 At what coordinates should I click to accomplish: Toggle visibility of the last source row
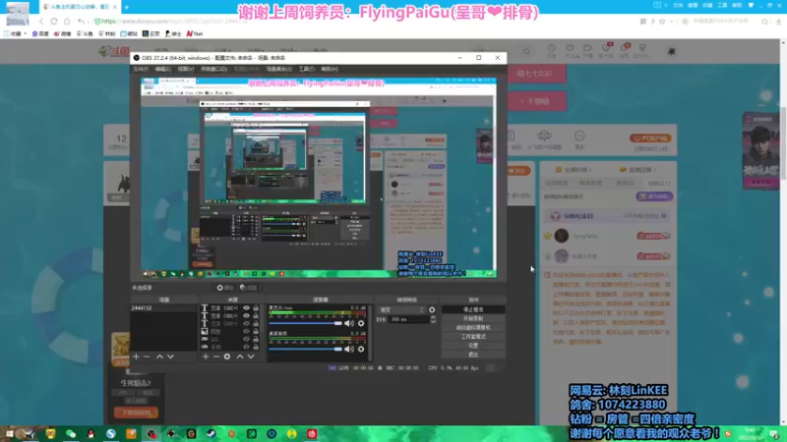(246, 347)
